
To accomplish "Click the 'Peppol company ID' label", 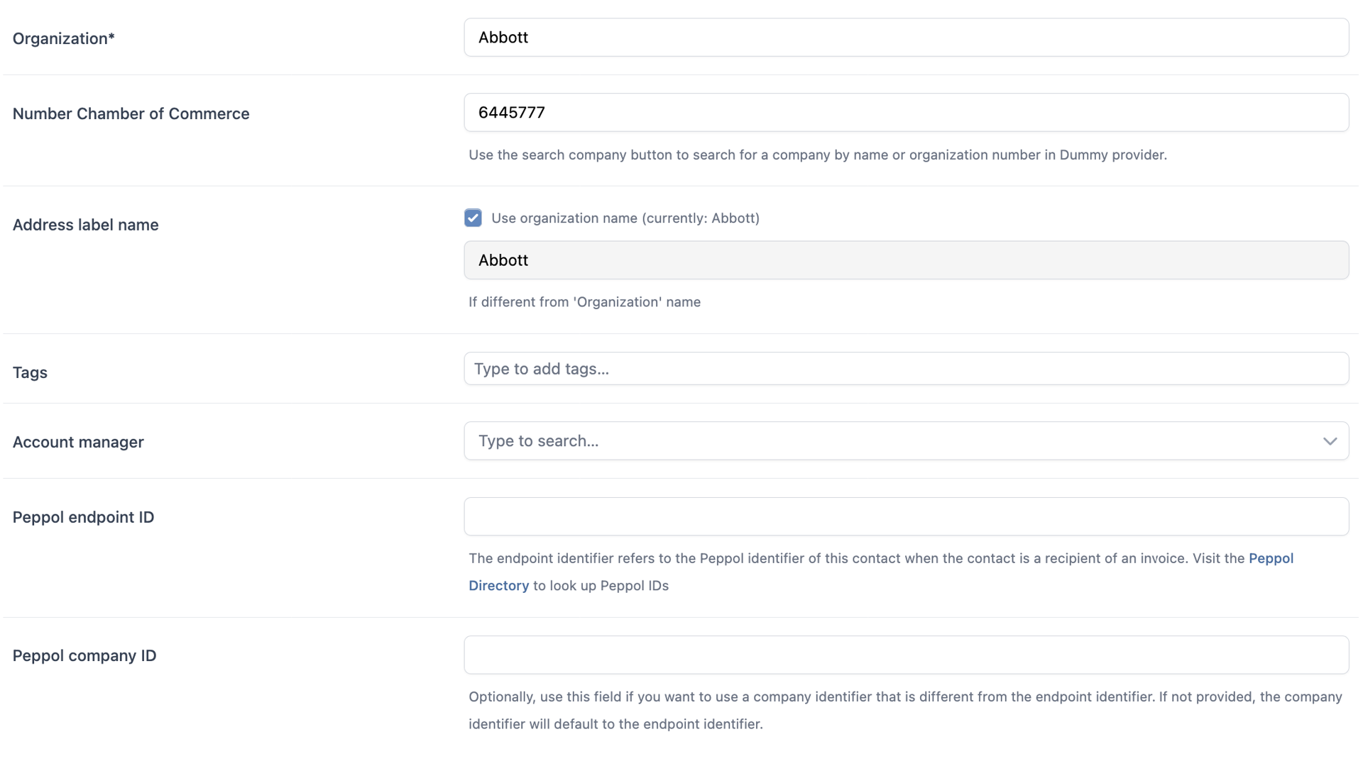I will (84, 655).
